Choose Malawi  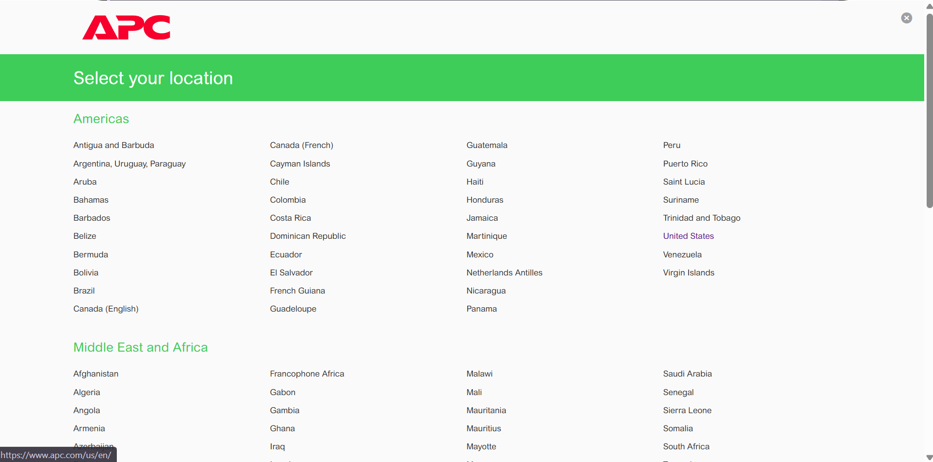coord(479,374)
